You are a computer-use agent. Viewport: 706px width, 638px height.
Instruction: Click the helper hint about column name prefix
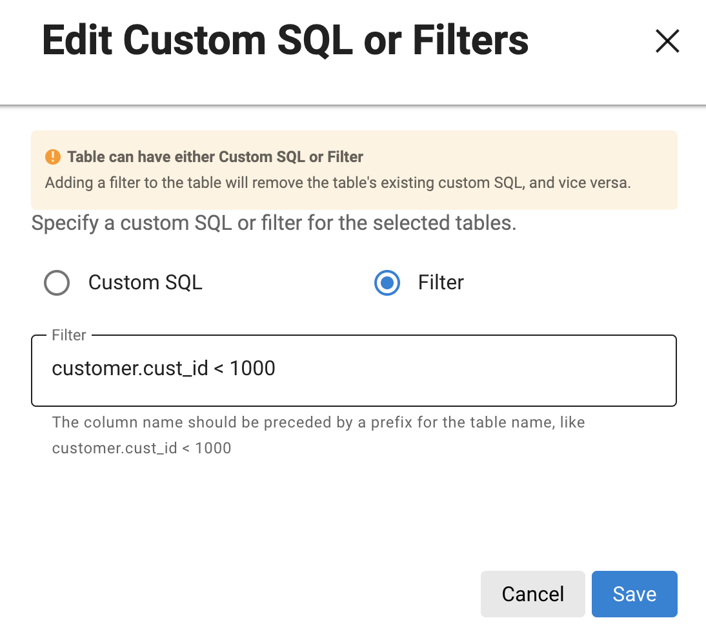coord(318,423)
